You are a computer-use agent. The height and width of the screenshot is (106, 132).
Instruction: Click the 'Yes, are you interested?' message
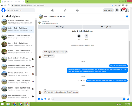(x=118, y=66)
